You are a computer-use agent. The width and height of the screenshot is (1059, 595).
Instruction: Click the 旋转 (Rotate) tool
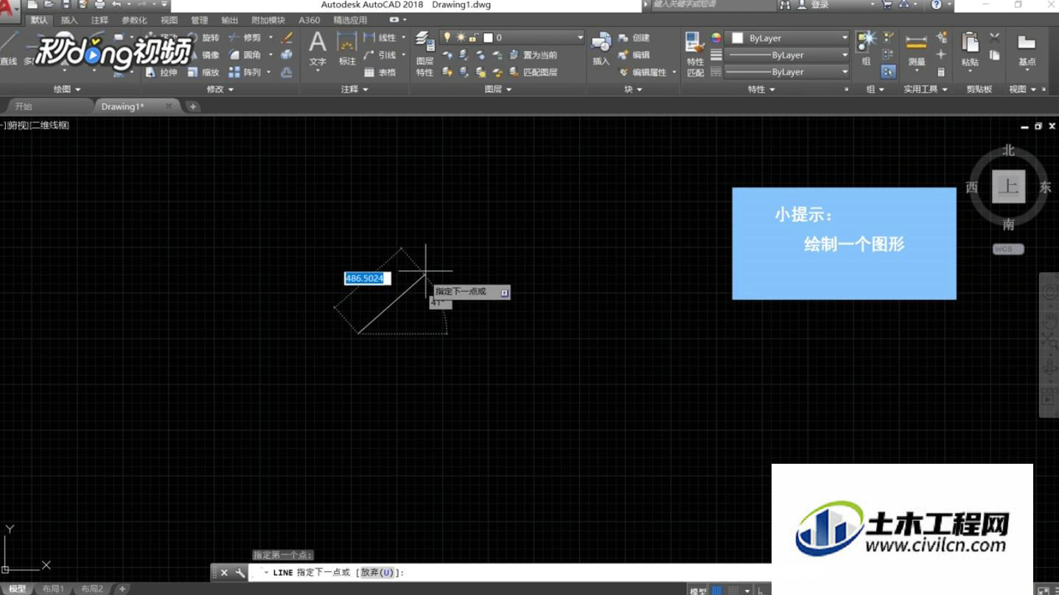203,38
